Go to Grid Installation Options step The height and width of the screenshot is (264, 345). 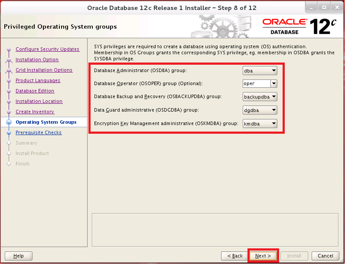coord(44,70)
